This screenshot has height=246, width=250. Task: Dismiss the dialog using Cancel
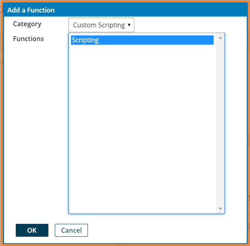click(x=71, y=230)
